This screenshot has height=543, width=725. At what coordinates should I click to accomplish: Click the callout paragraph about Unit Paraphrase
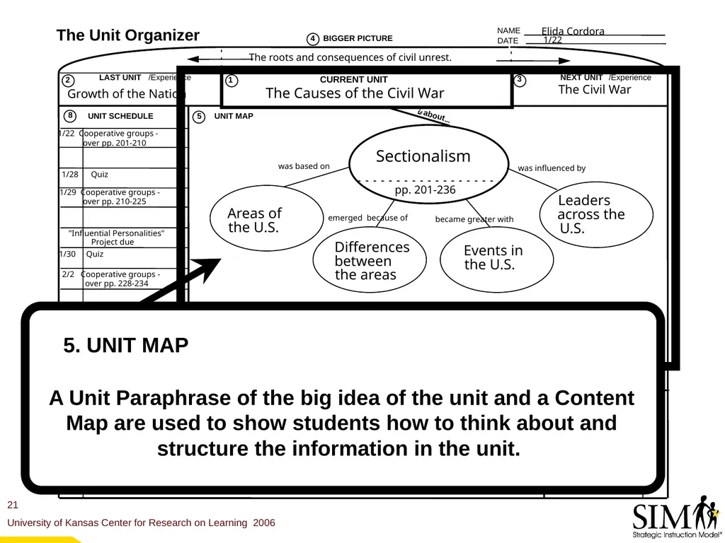(x=341, y=423)
